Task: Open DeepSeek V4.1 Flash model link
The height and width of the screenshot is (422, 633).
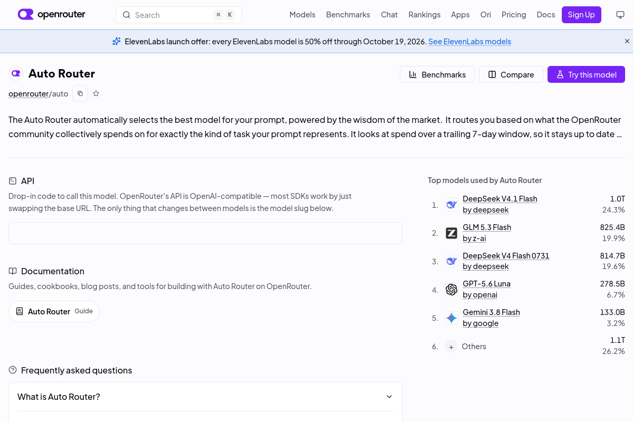Action: [500, 199]
